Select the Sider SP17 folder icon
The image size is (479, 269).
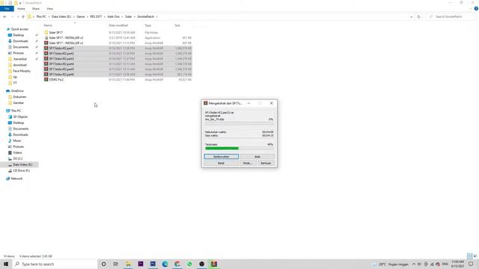point(46,32)
